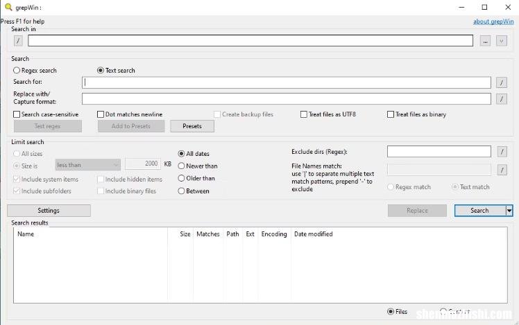Expand the Search in path history dropdown
This screenshot has height=325, width=519.
pos(502,41)
